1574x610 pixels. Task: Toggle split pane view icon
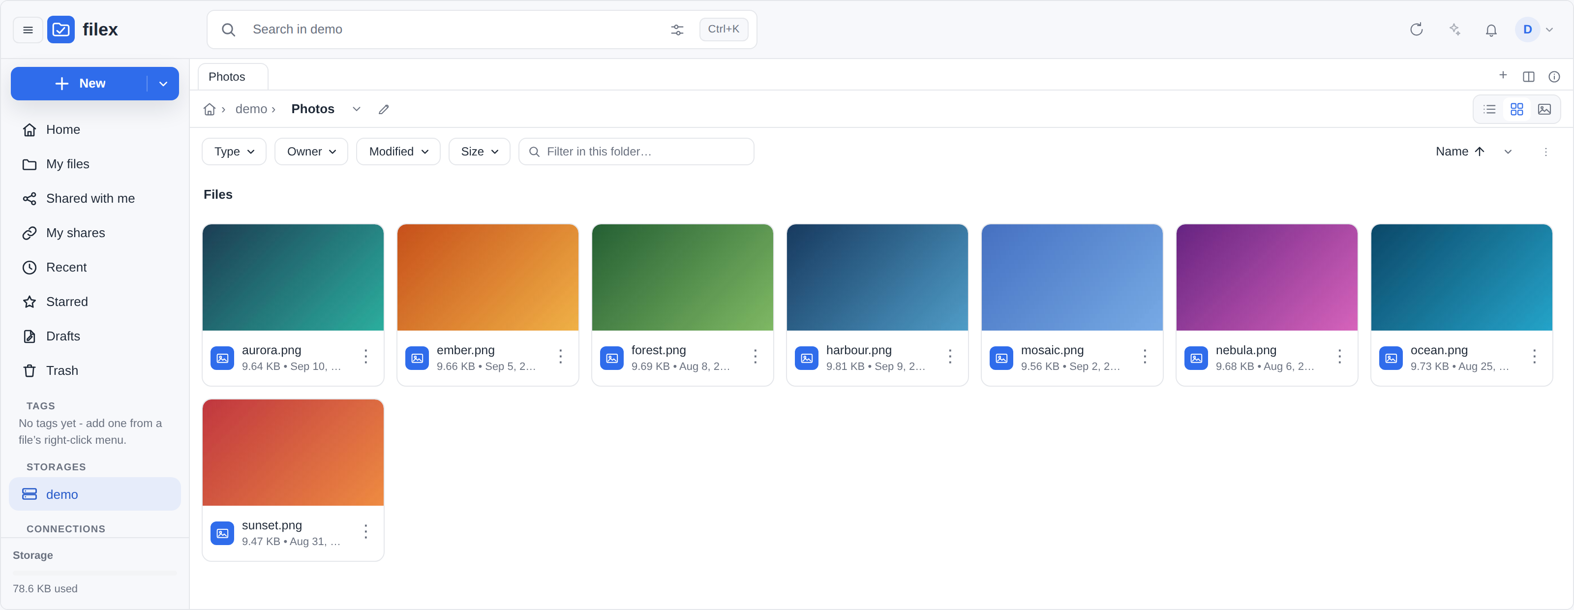[x=1528, y=76]
